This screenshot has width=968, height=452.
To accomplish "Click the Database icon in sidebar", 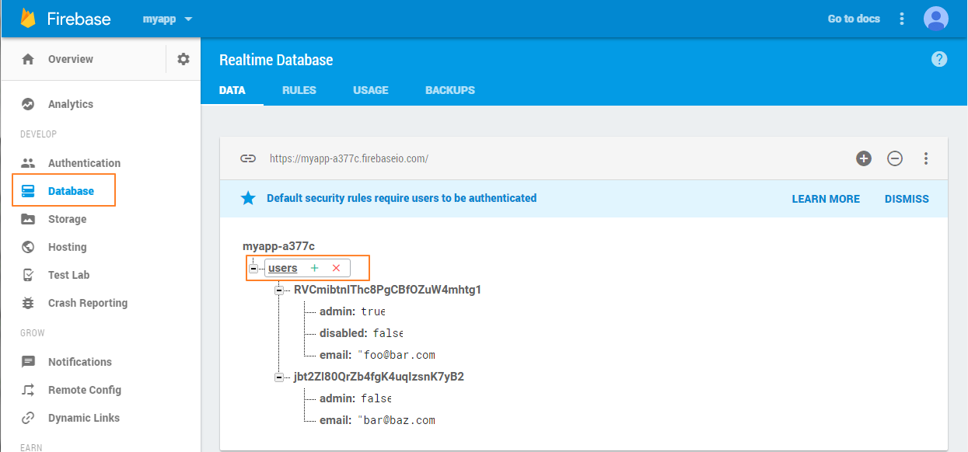I will (x=28, y=191).
